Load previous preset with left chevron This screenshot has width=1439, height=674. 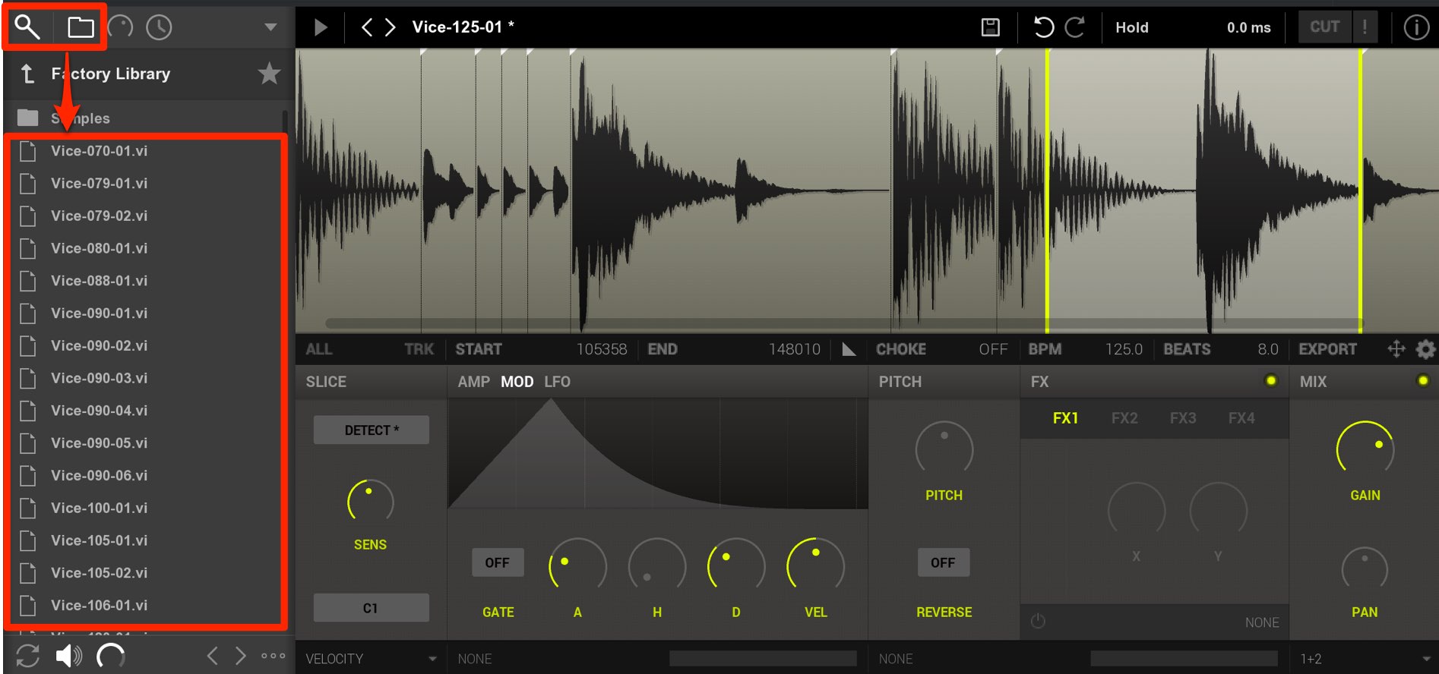367,27
